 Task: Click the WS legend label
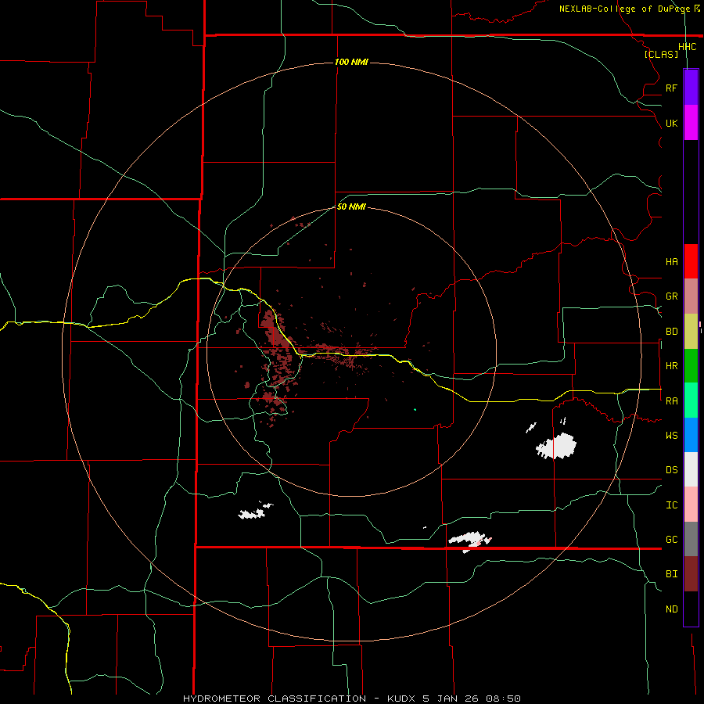pos(671,436)
